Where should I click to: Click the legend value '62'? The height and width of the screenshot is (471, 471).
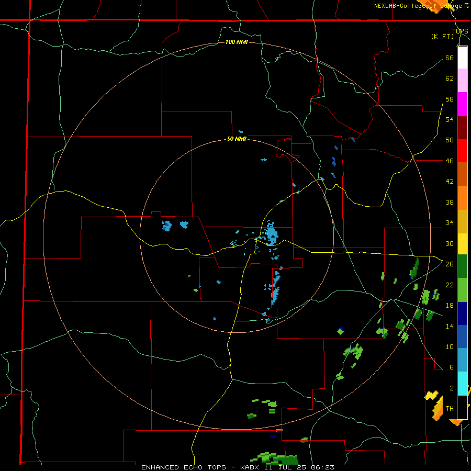[450, 78]
